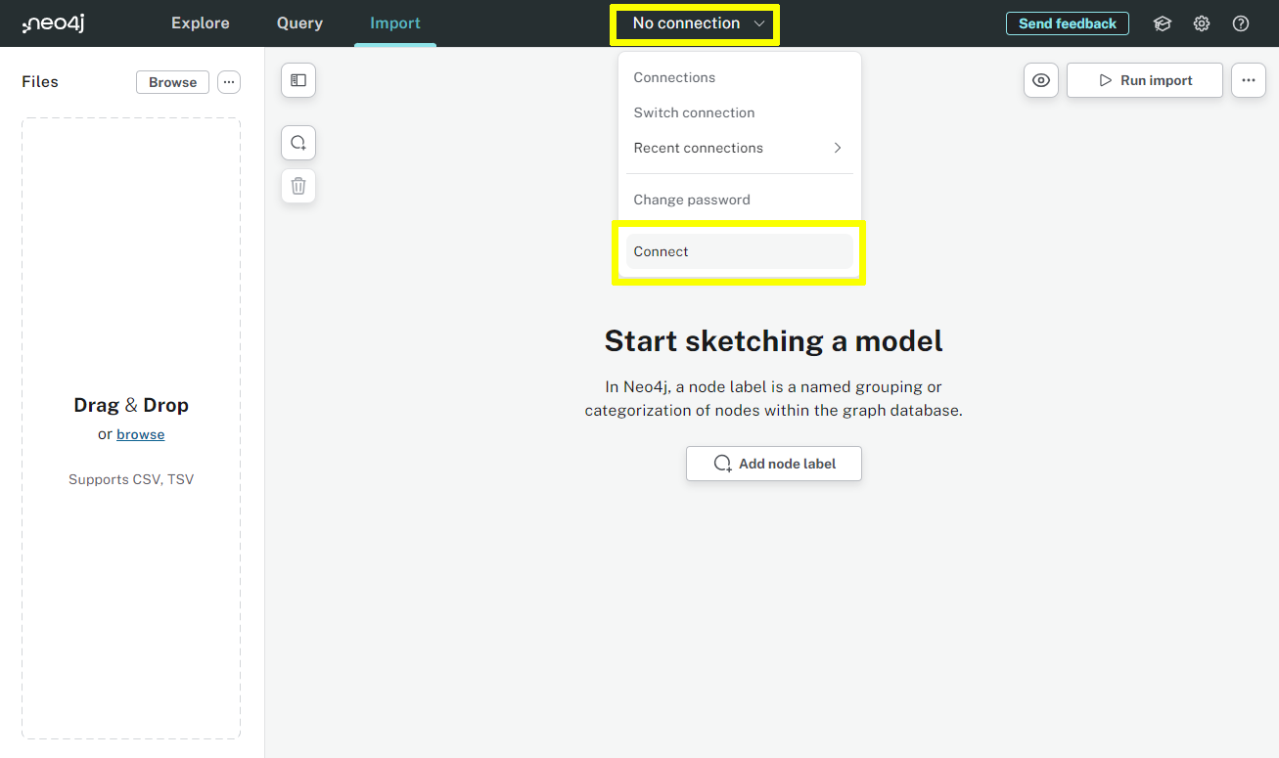
Task: Open the import options ellipsis menu
Action: pos(1248,80)
